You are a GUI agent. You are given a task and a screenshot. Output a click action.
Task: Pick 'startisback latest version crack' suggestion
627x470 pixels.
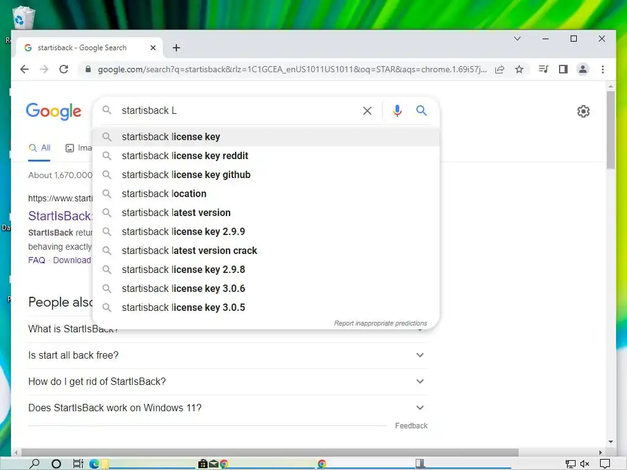coord(266,250)
